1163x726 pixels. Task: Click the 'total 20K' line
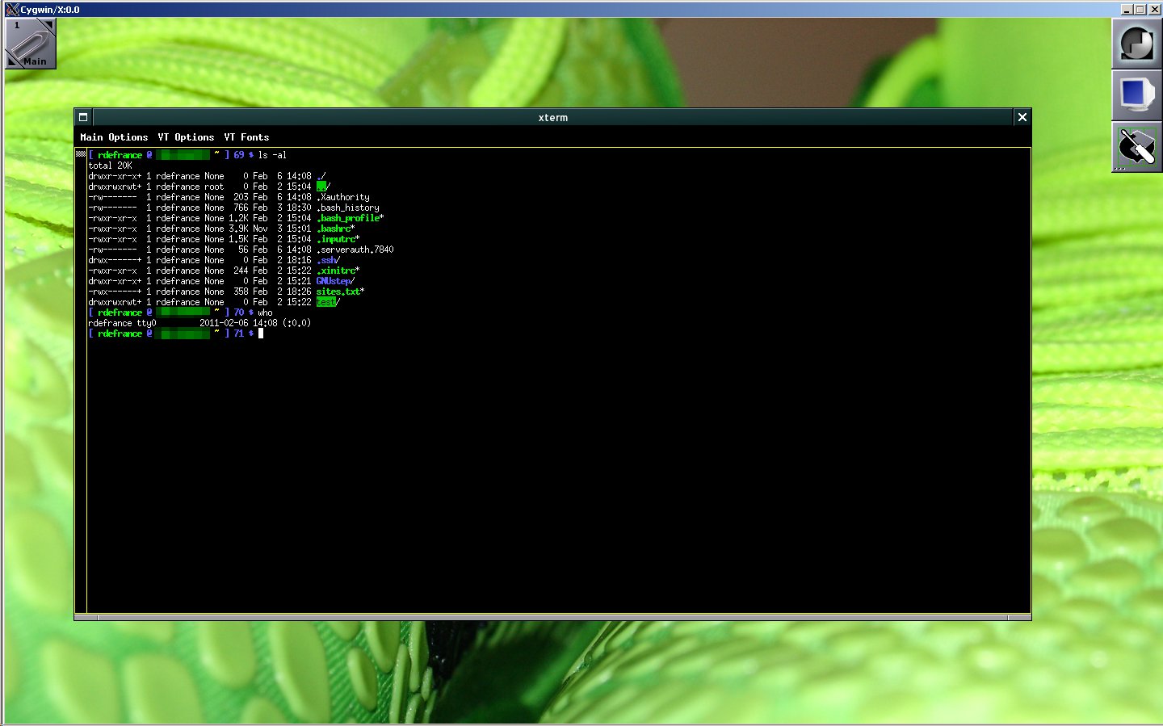click(110, 166)
